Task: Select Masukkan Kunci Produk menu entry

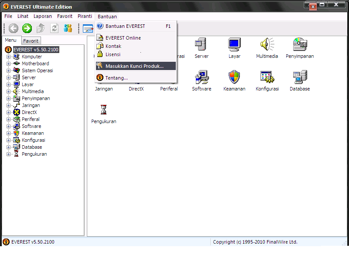Action: [x=136, y=66]
